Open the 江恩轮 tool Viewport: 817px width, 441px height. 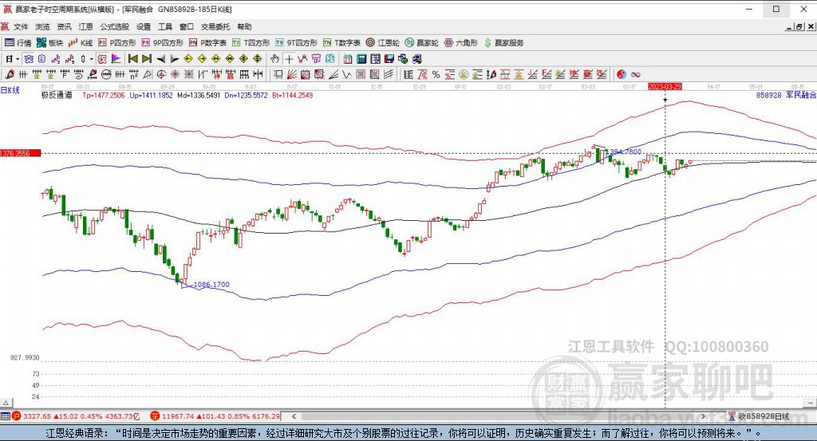(382, 43)
